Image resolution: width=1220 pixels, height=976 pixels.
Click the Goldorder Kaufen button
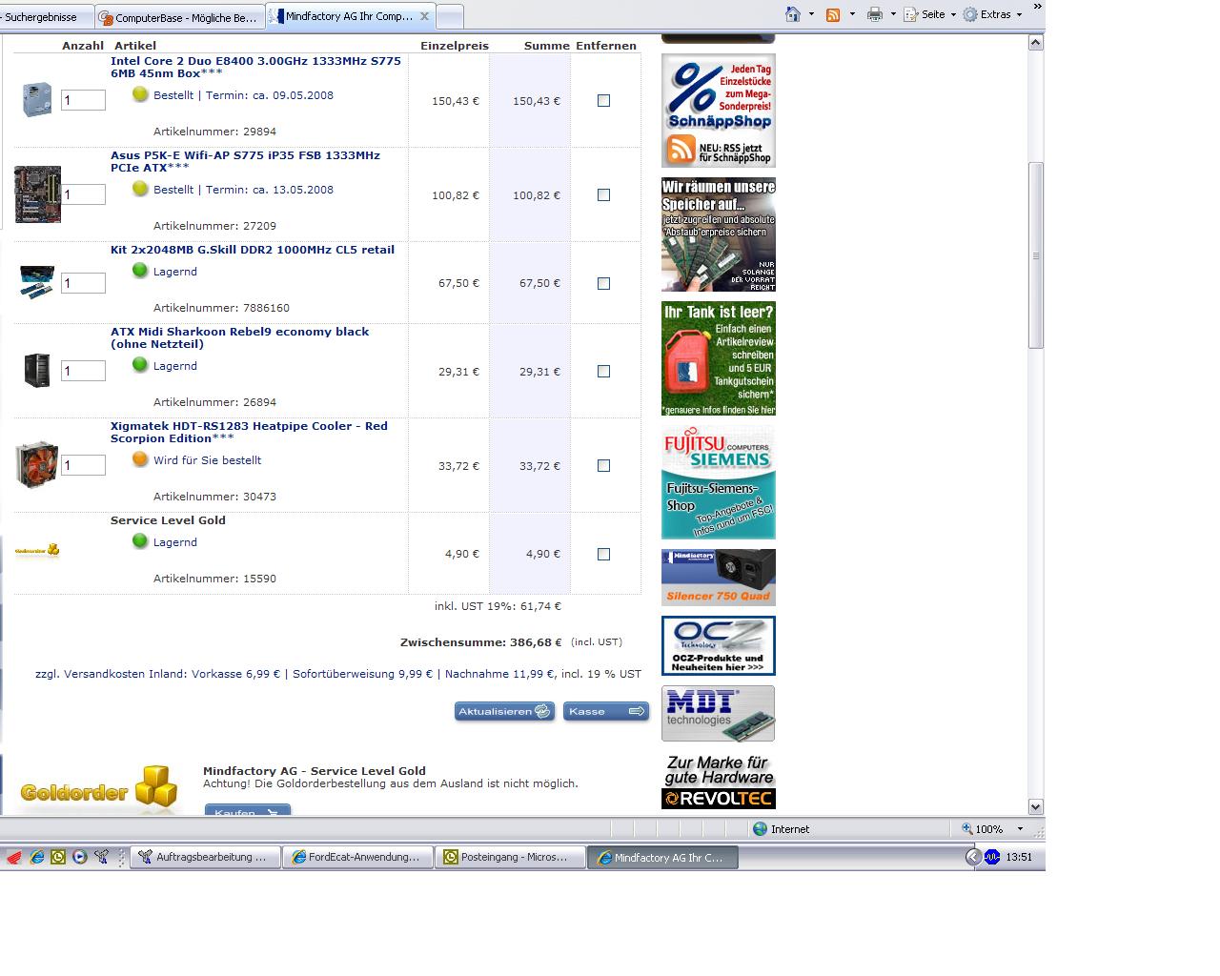point(248,811)
